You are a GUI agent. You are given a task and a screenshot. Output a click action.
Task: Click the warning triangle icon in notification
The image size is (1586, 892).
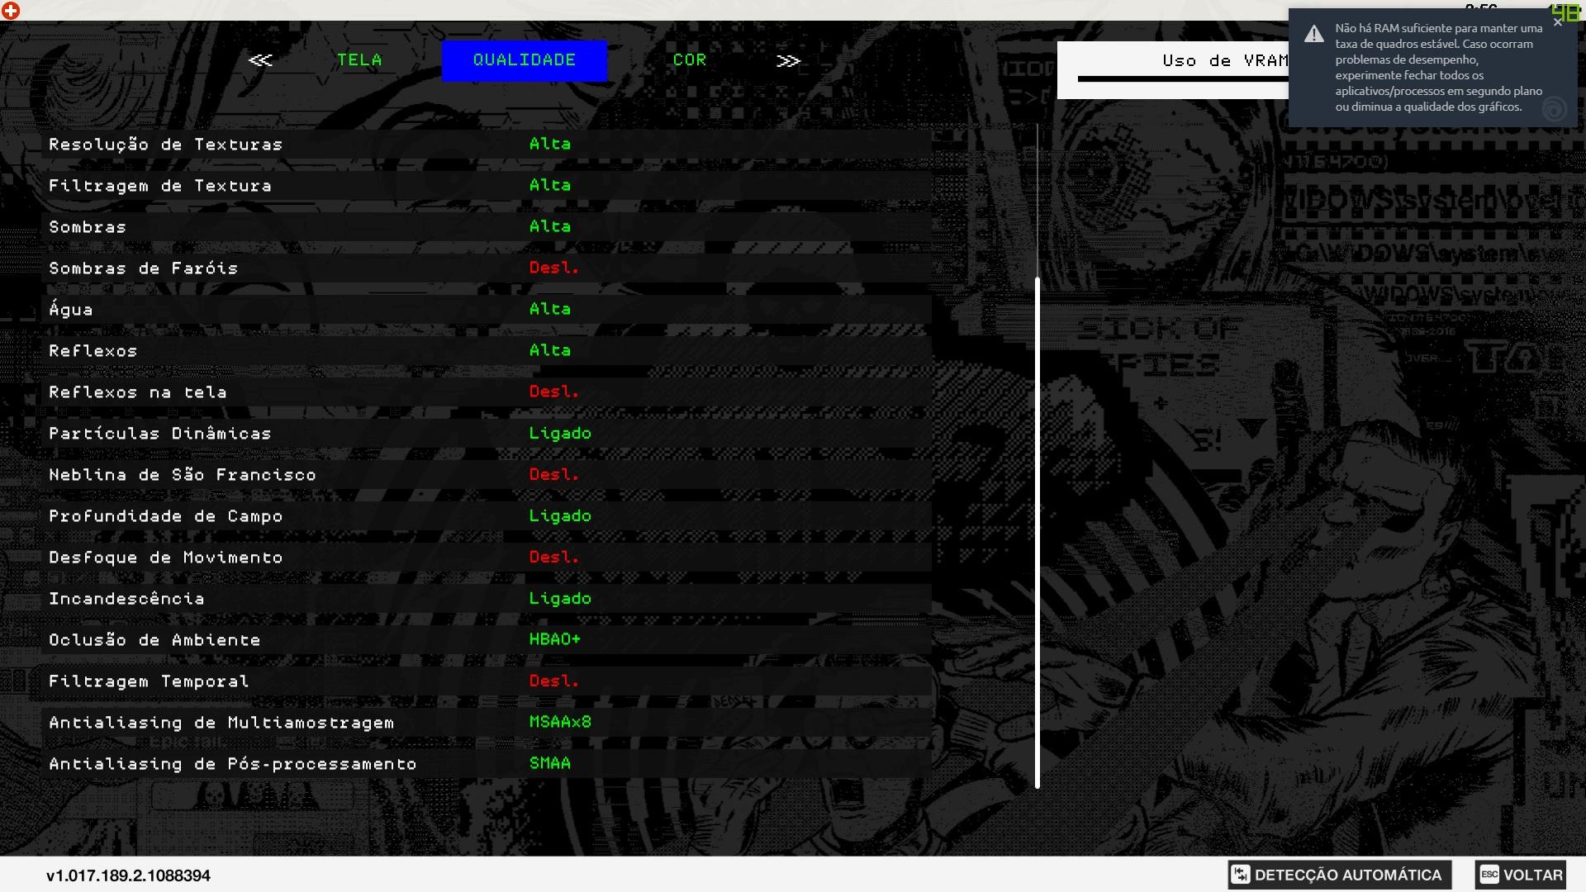click(x=1314, y=34)
